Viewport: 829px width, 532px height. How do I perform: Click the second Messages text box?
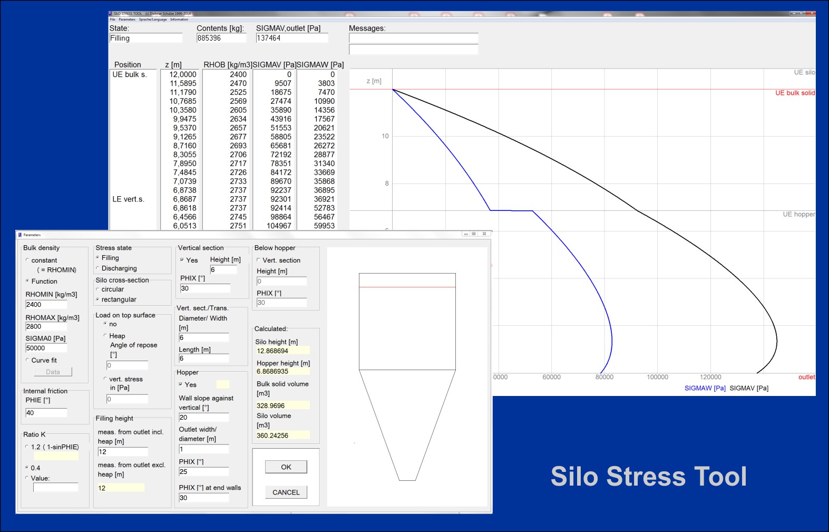[x=414, y=50]
